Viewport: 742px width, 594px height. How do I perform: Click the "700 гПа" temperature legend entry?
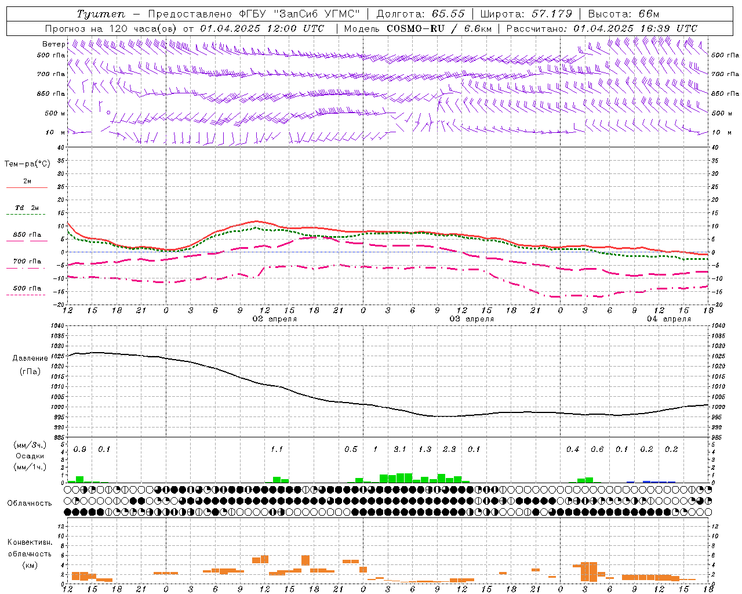point(27,262)
